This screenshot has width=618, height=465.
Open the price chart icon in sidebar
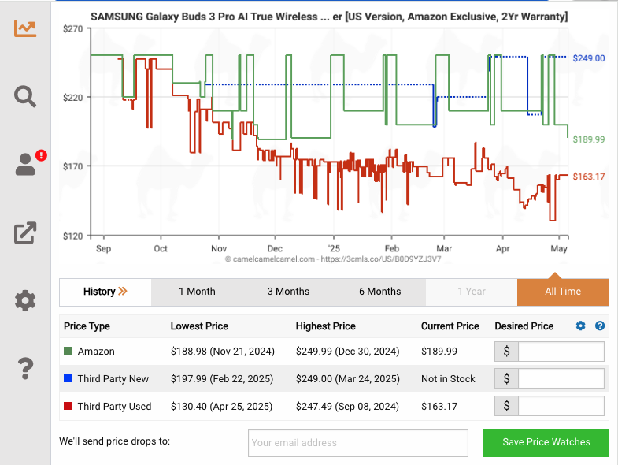[25, 28]
